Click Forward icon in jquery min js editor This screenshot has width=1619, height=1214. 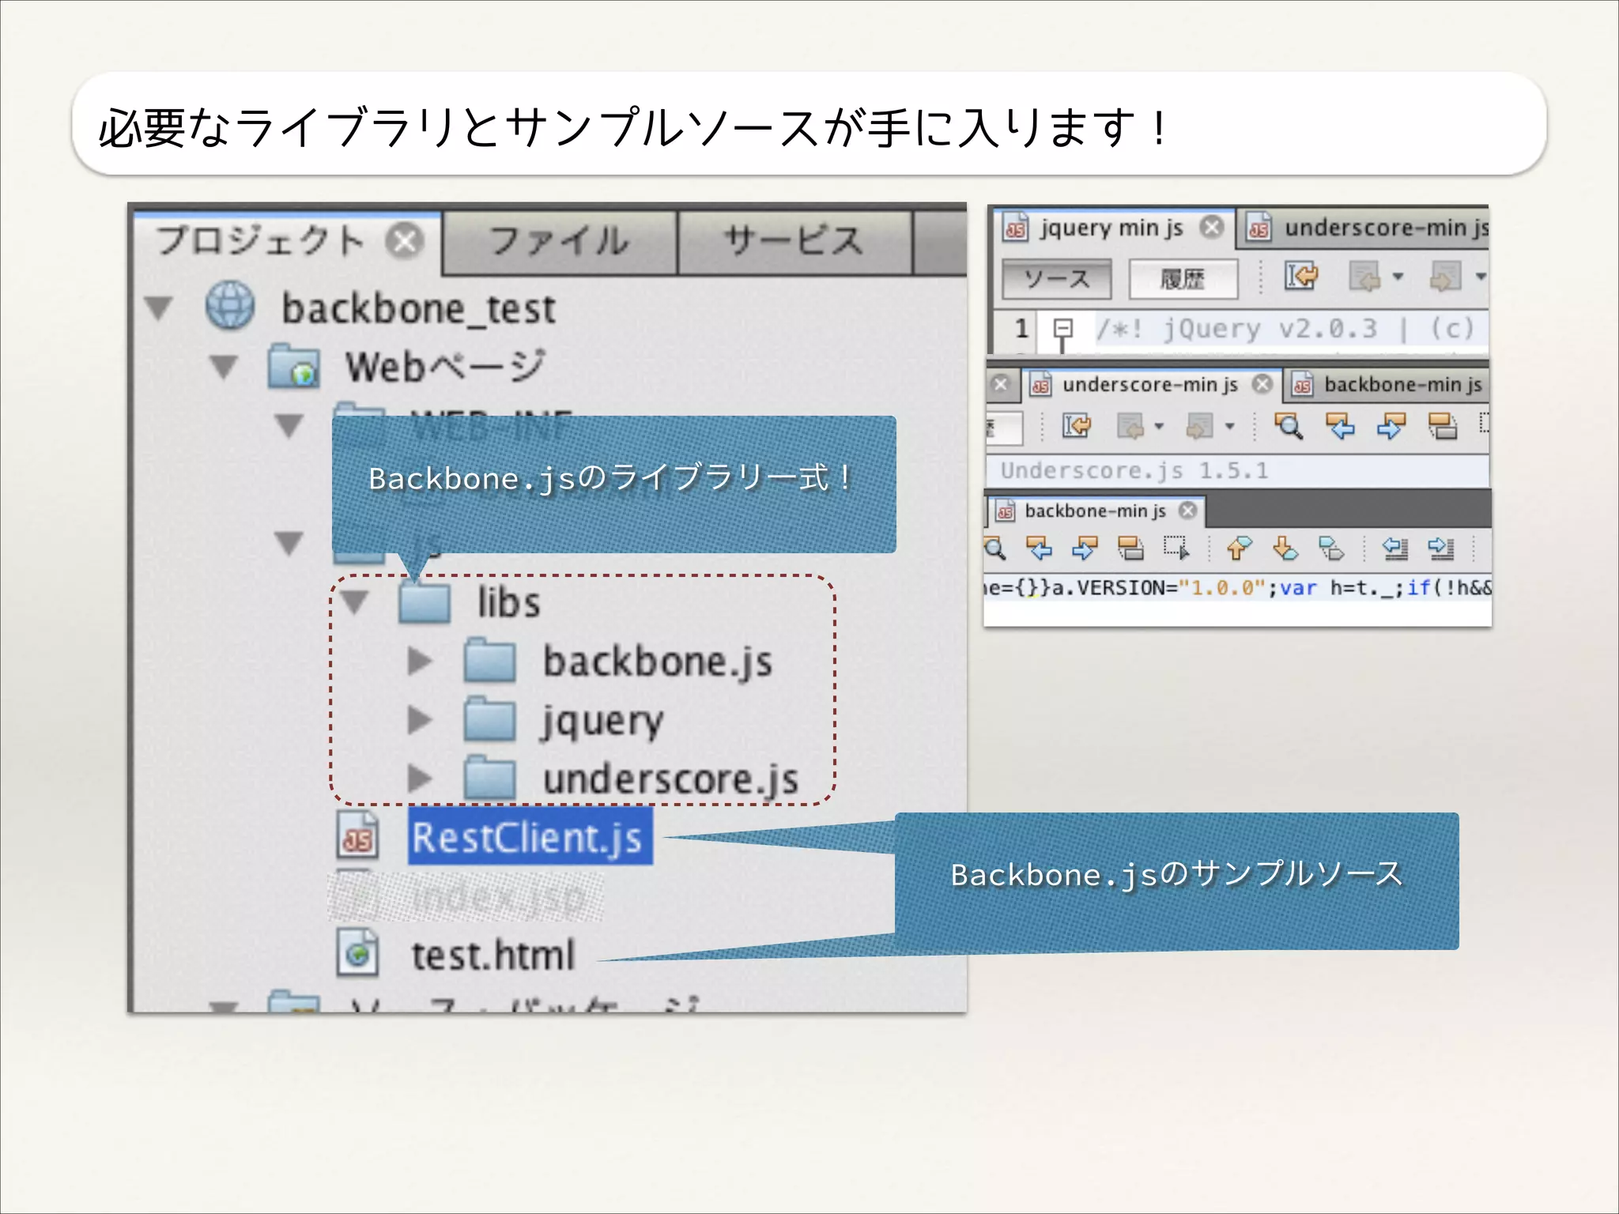[x=1446, y=277]
